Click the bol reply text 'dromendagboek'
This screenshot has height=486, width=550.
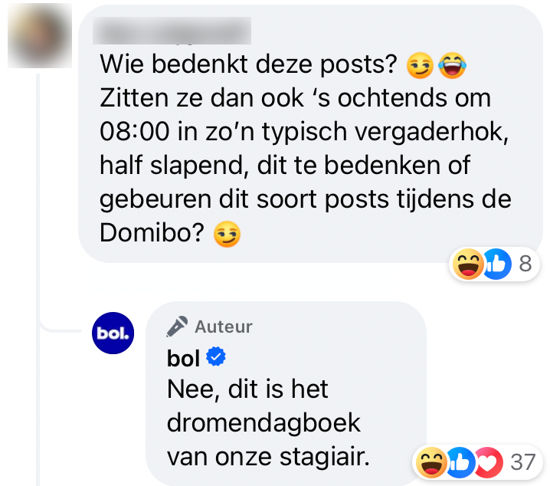pos(264,423)
